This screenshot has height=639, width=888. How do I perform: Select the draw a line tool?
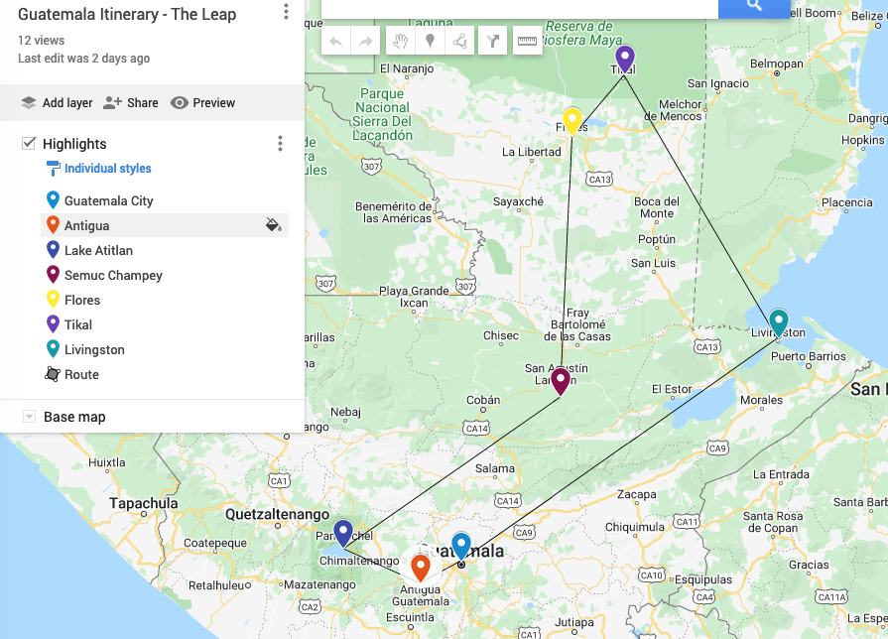point(459,41)
